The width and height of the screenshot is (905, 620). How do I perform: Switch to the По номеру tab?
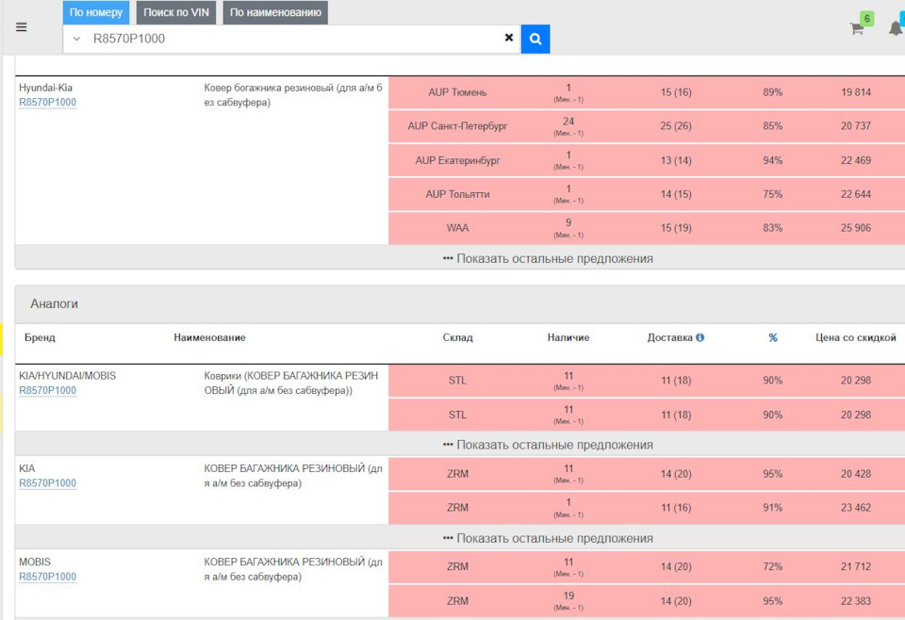coord(96,12)
